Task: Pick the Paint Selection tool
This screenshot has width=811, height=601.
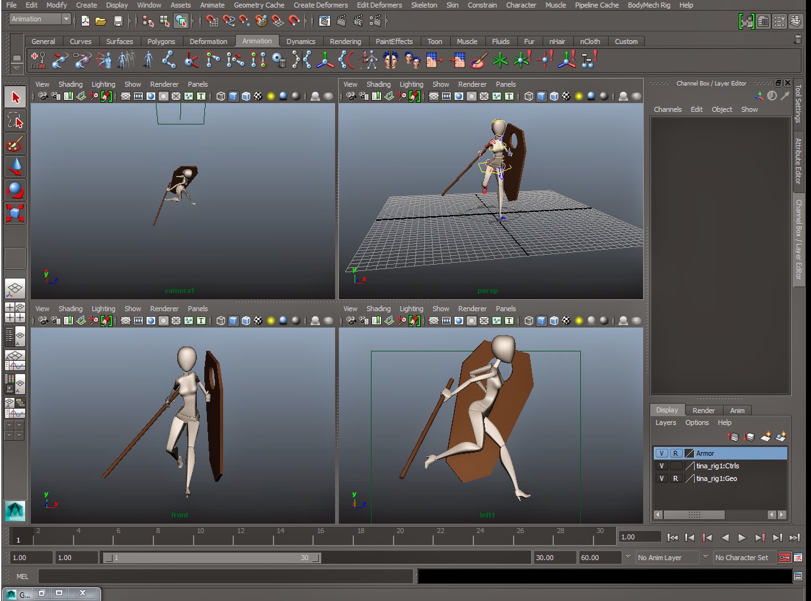Action: tap(15, 143)
